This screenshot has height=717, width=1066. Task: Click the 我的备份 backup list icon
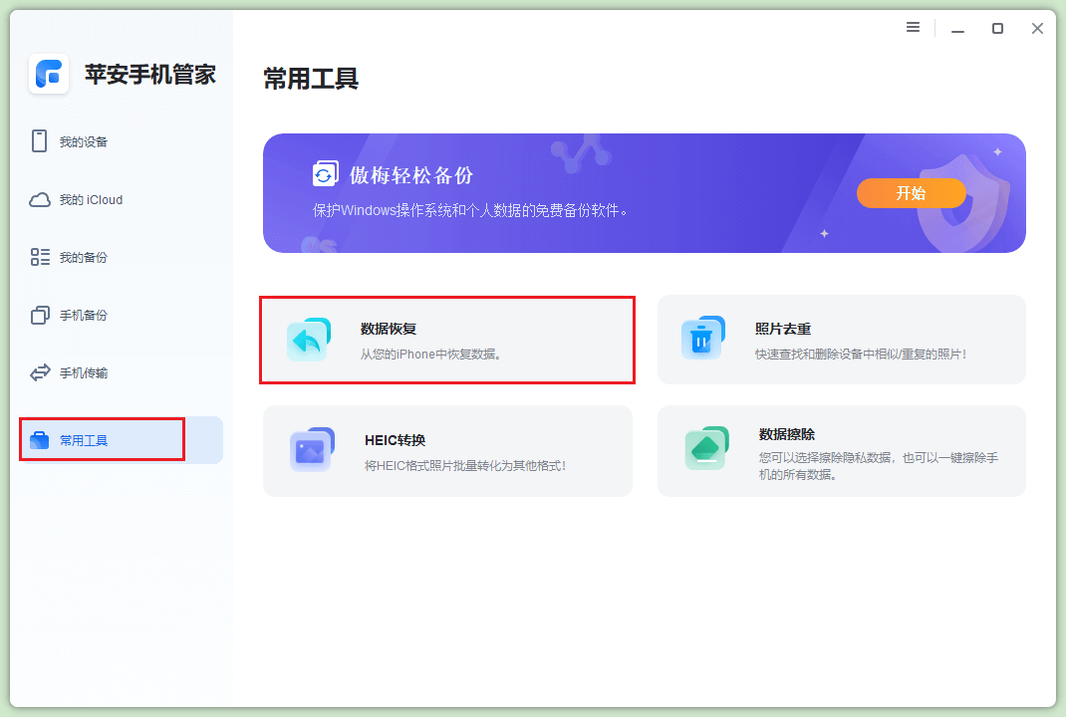39,257
